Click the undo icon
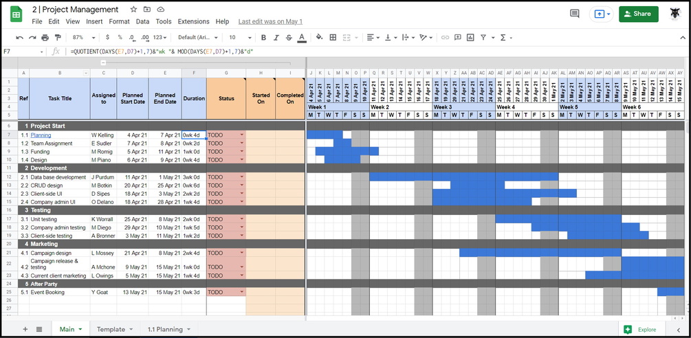Image resolution: width=691 pixels, height=338 pixels. pyautogui.click(x=19, y=37)
